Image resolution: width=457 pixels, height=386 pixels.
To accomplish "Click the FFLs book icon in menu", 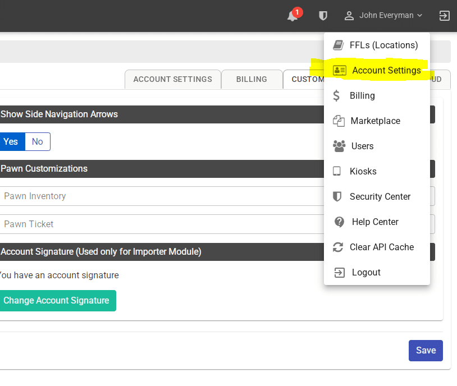I will [338, 45].
